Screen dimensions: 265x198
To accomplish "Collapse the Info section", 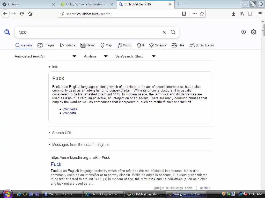I will click(x=53, y=67).
